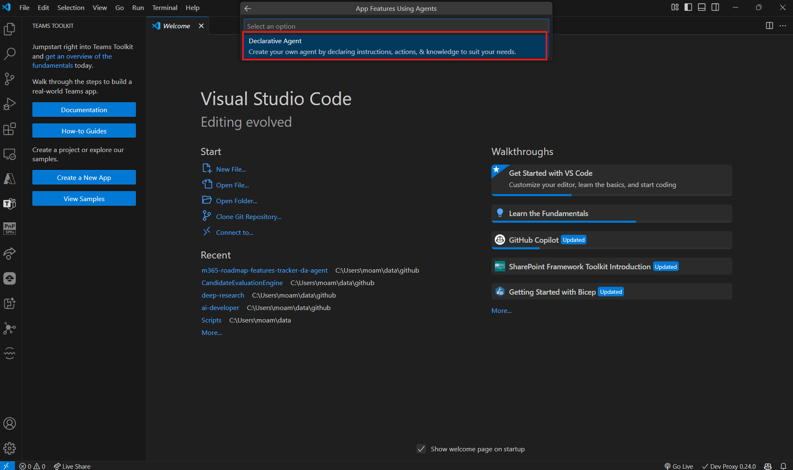Click New File... link
793x470 pixels.
(231, 169)
